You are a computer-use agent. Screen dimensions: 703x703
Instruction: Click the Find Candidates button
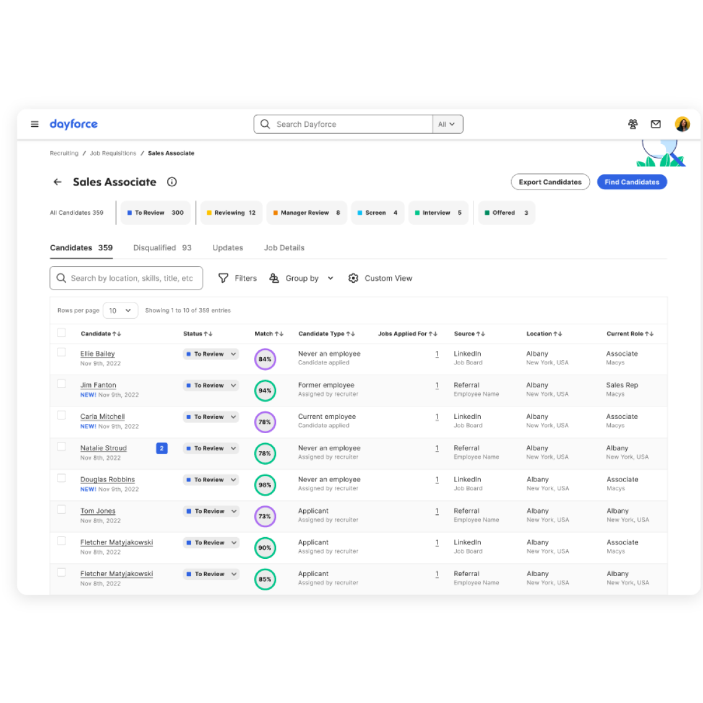631,182
